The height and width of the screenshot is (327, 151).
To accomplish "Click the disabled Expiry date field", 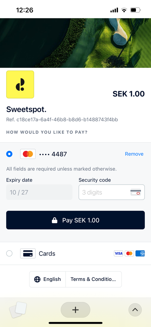I will [x=39, y=192].
